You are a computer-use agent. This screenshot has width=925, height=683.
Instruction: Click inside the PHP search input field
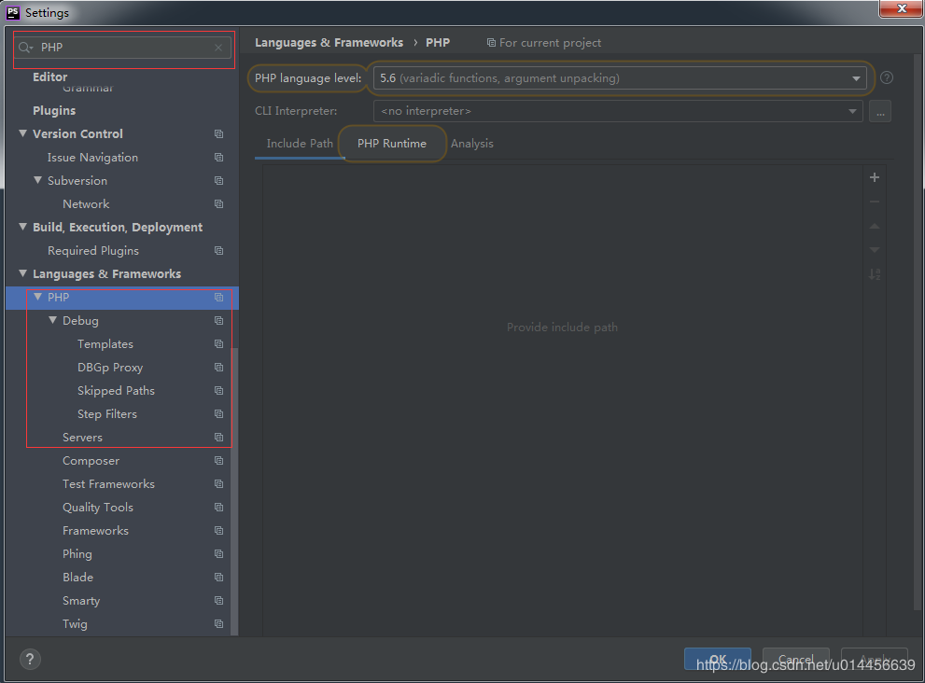121,48
